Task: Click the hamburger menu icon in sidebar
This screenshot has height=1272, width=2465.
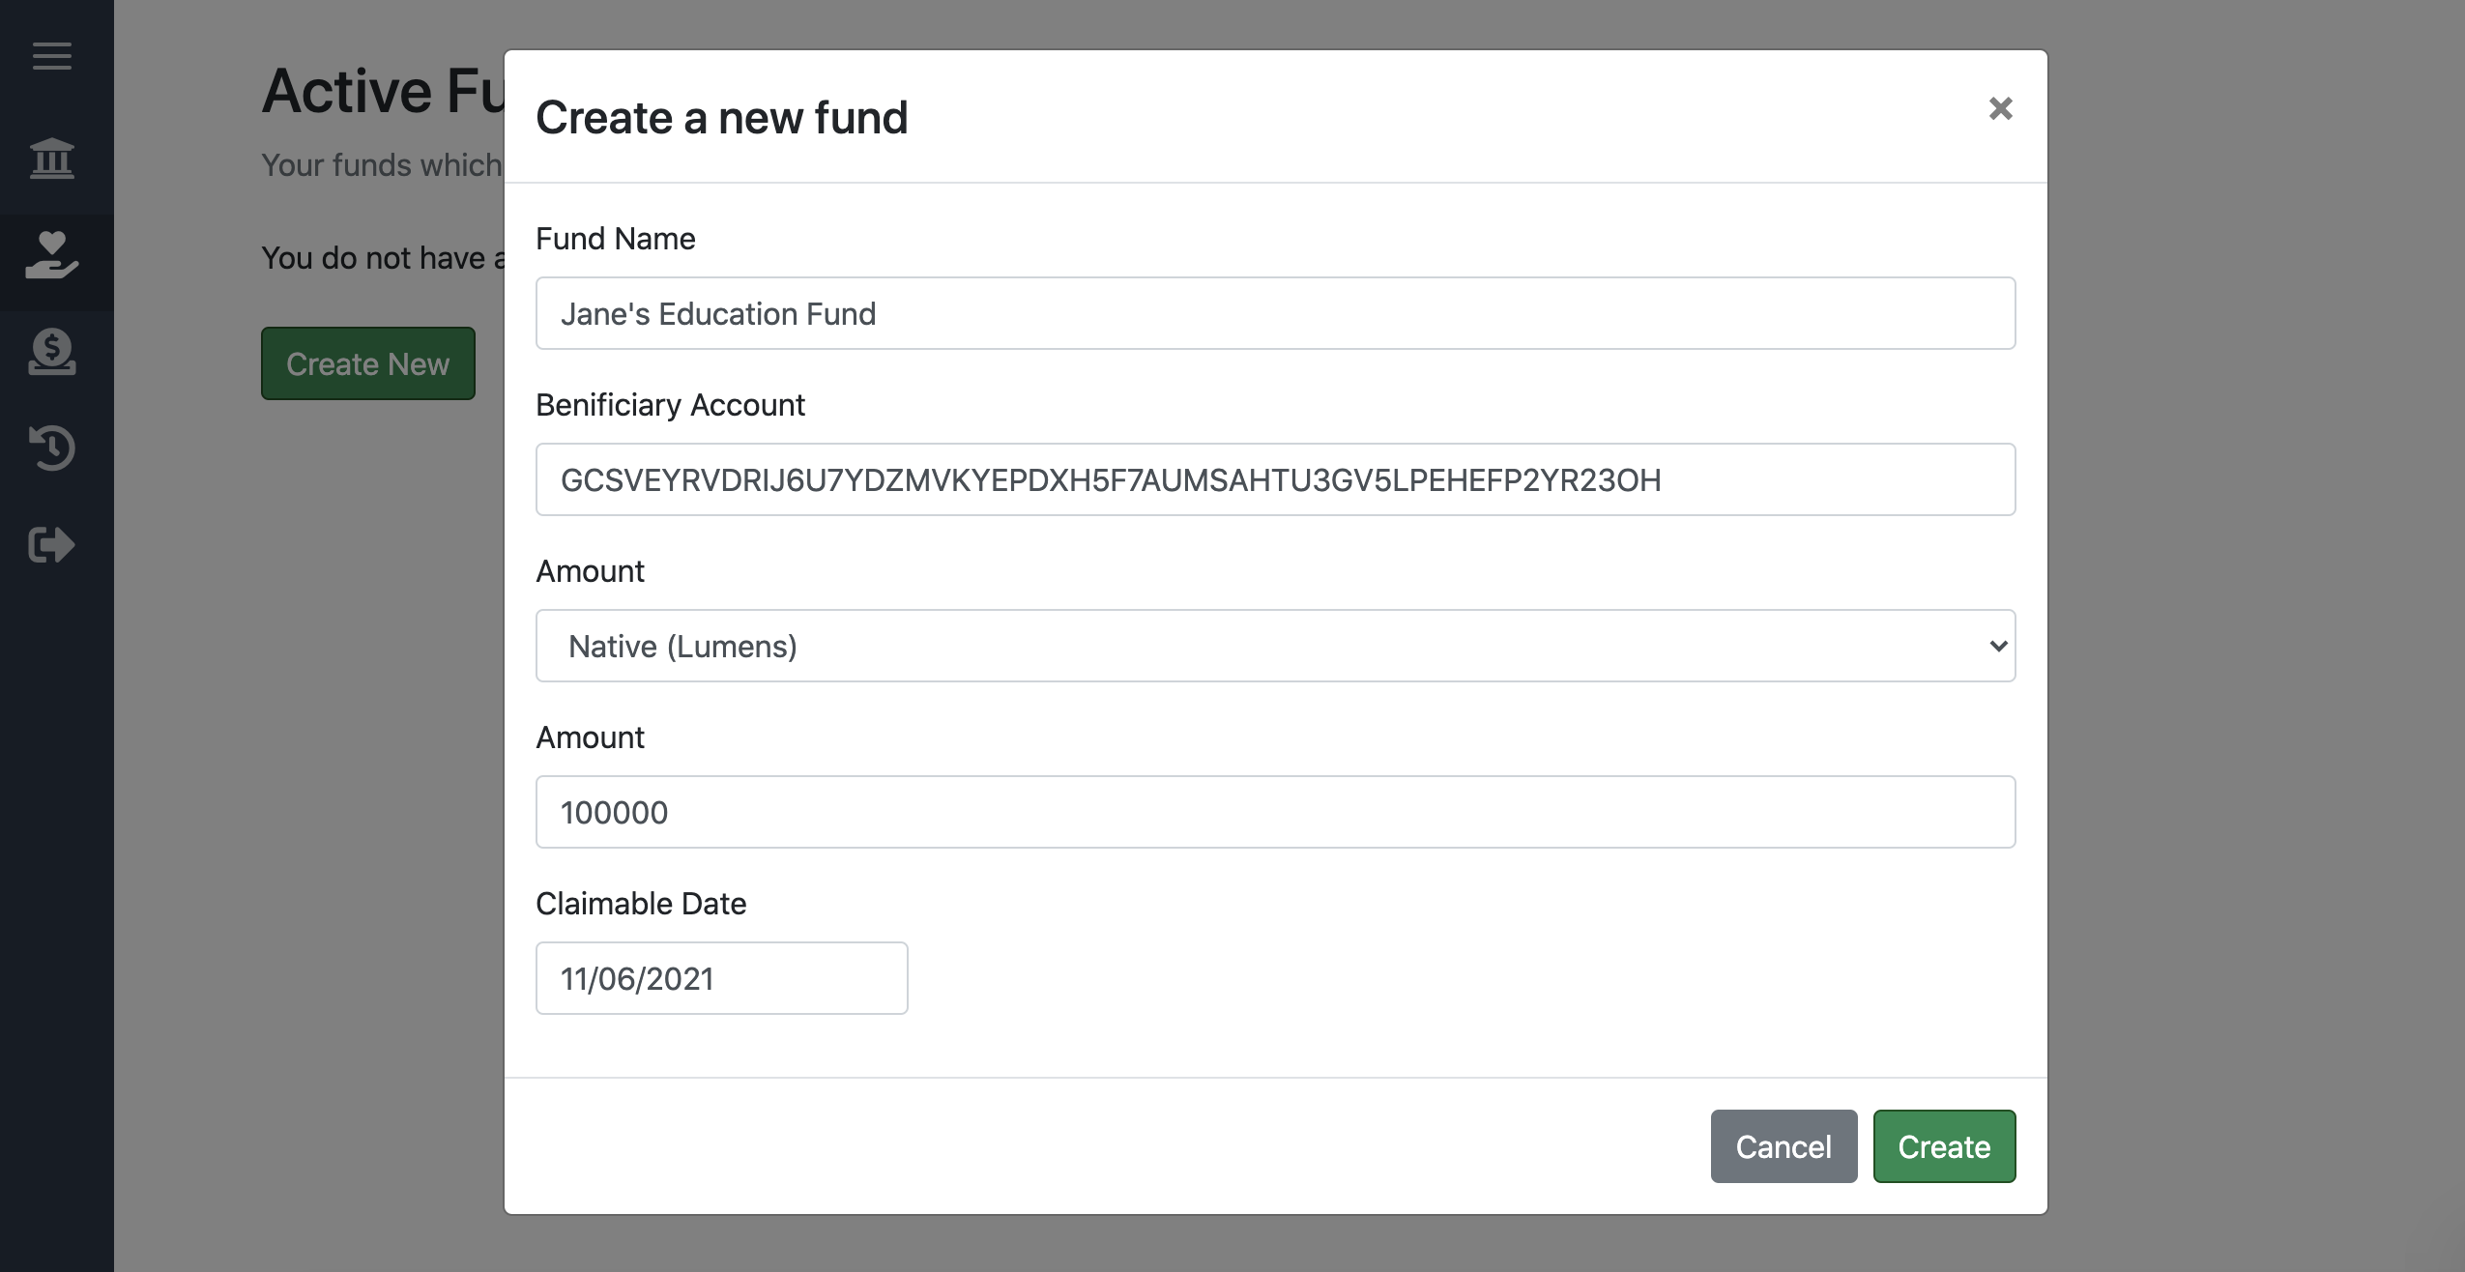Action: 52,56
